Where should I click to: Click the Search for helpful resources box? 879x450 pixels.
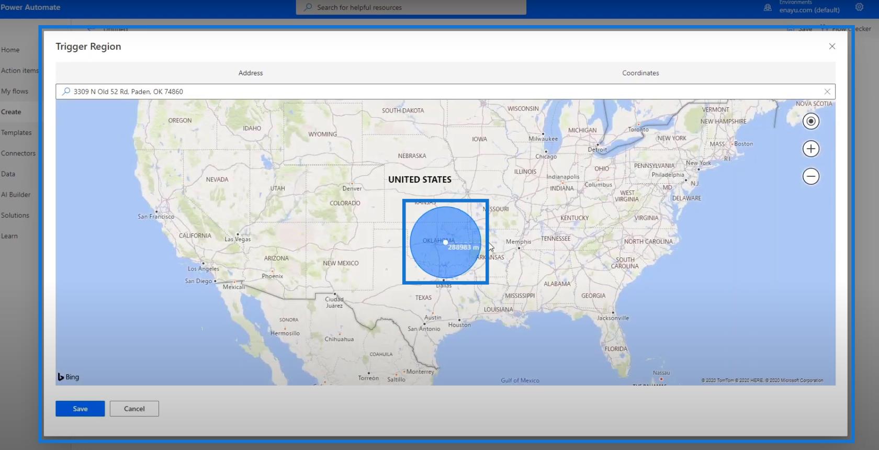click(x=411, y=7)
